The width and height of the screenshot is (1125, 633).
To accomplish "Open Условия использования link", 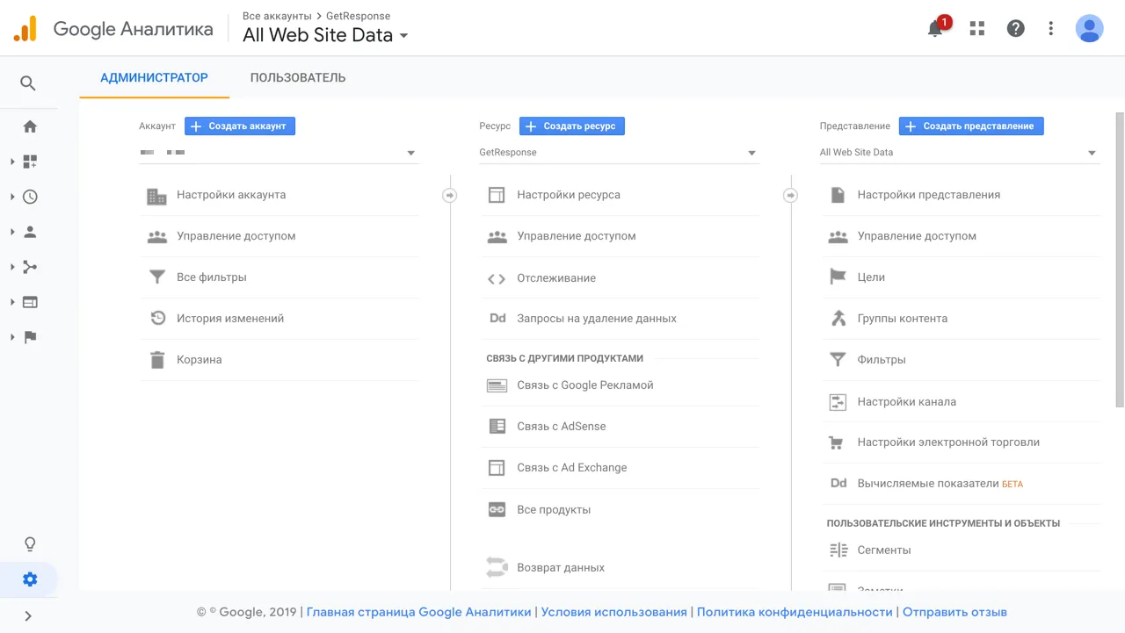I will point(613,612).
